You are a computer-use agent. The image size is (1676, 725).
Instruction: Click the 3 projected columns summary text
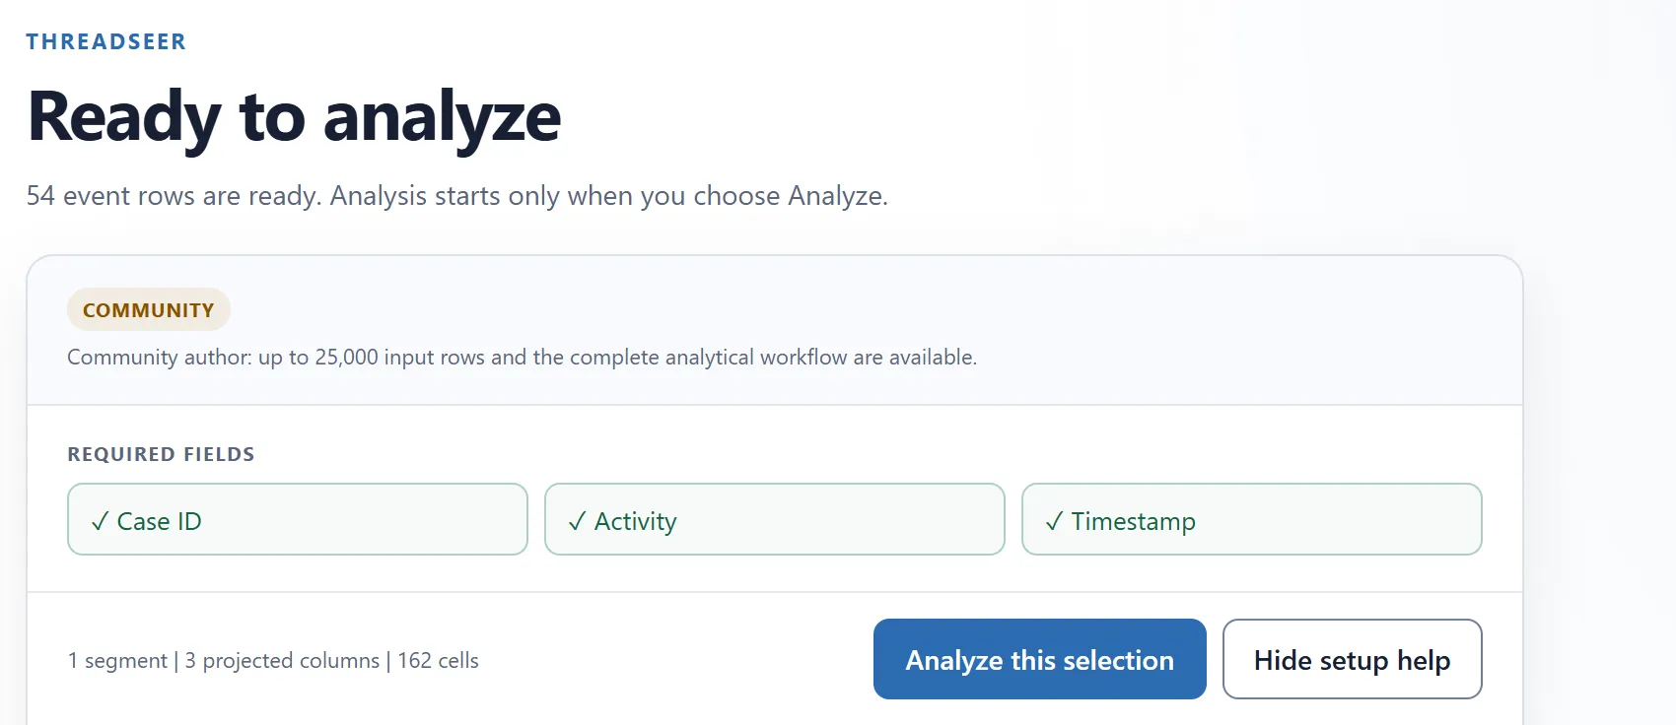click(282, 660)
